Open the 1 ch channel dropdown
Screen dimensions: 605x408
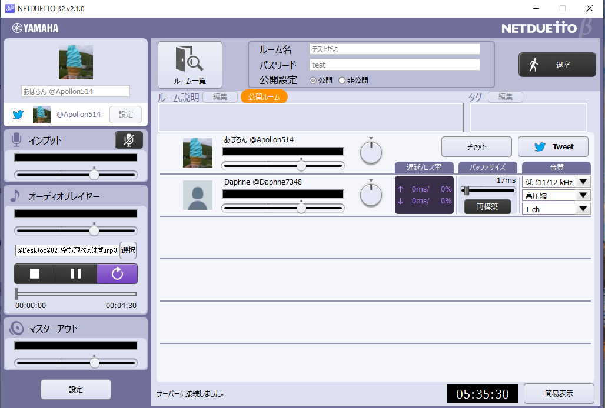556,209
